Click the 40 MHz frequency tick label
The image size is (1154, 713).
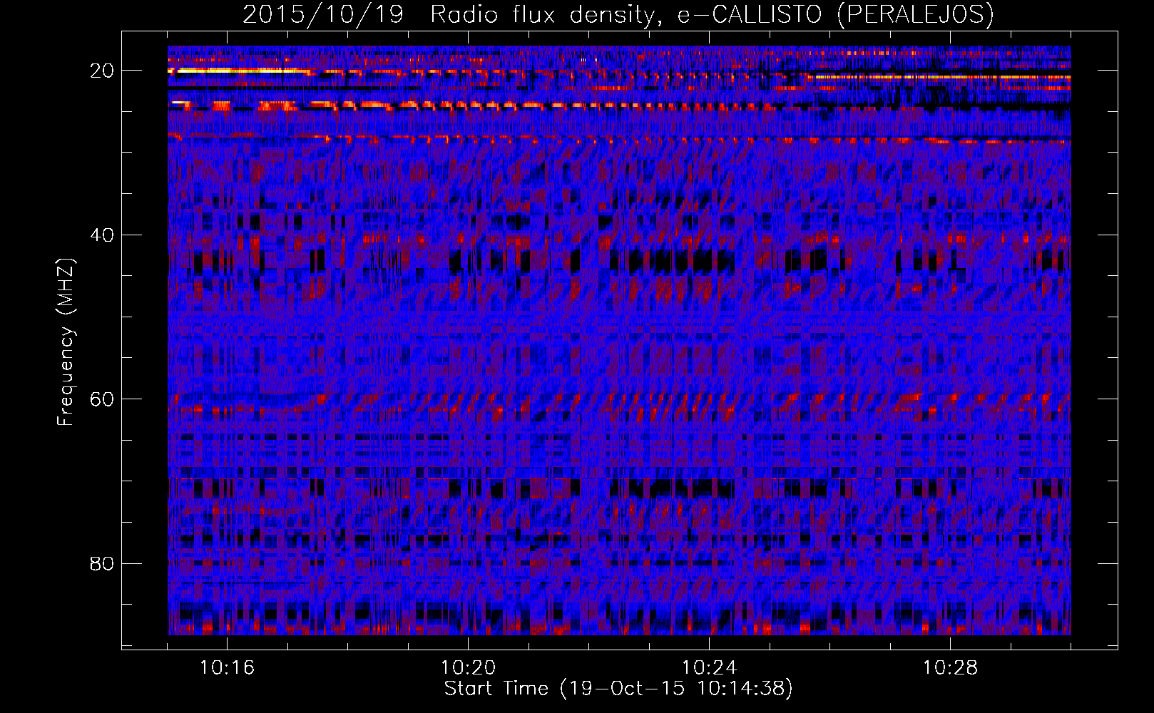tap(103, 235)
